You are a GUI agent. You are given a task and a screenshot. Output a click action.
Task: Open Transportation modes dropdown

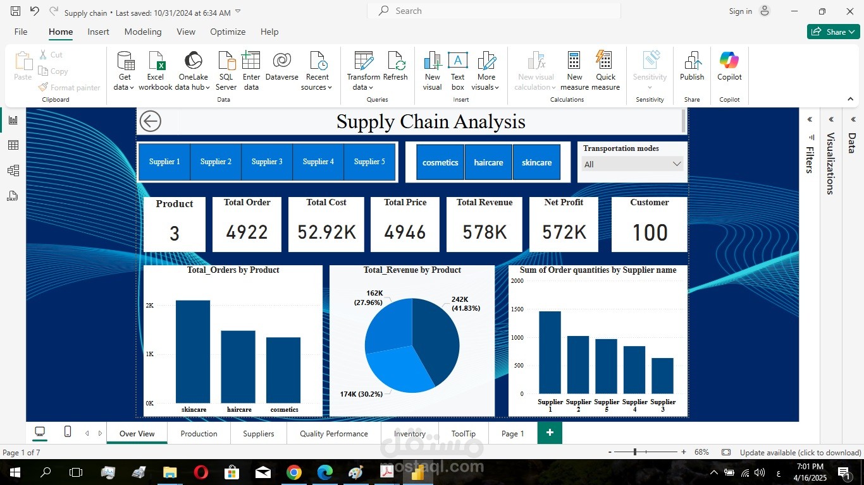click(x=633, y=164)
